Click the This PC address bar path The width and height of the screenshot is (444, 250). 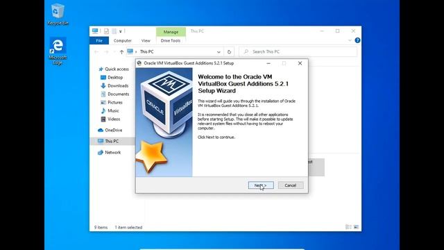click(x=146, y=51)
